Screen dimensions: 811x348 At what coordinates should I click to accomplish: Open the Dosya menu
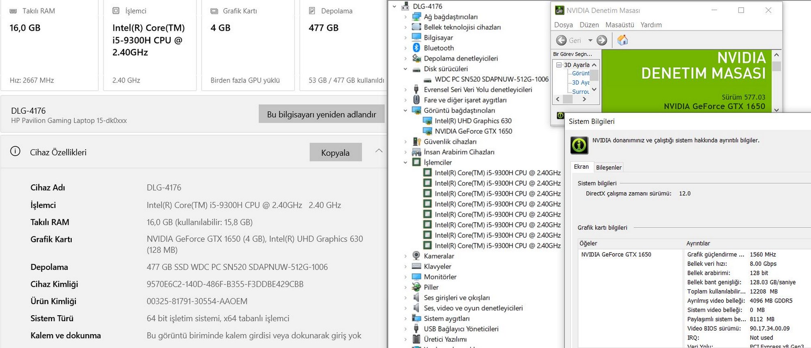click(x=563, y=25)
